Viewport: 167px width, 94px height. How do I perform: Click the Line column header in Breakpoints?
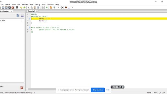pyautogui.click(x=4, y=20)
